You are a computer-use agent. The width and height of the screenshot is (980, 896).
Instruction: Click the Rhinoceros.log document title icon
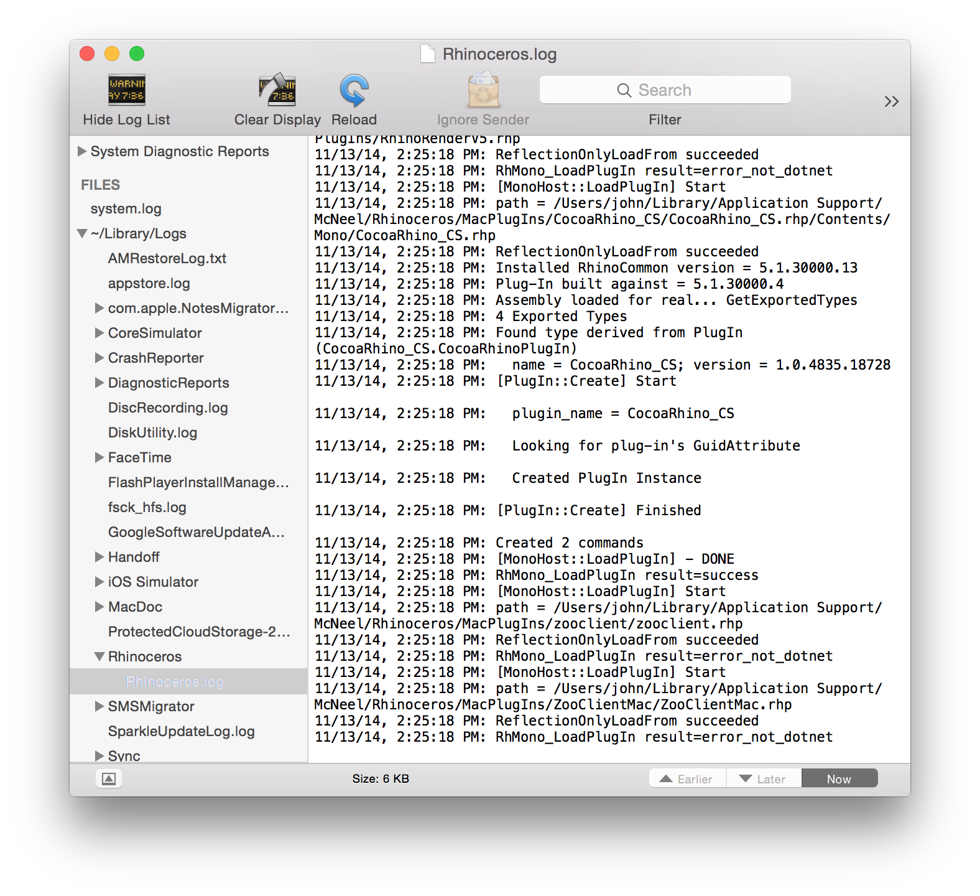pyautogui.click(x=428, y=54)
